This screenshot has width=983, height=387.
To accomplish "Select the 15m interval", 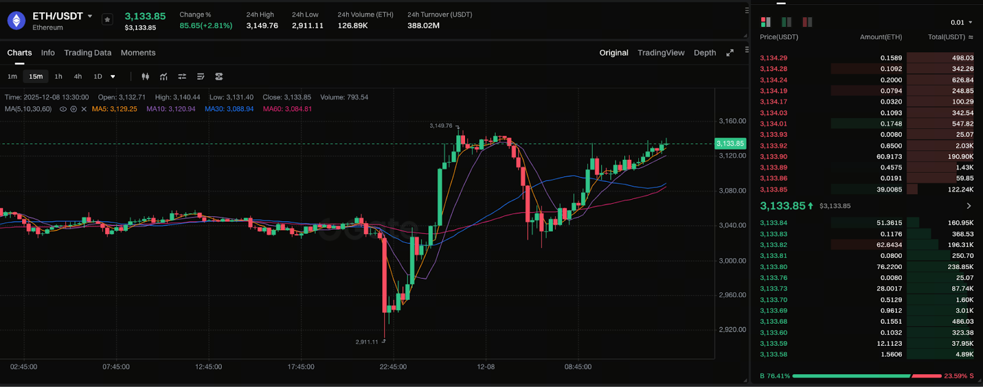I will tap(36, 77).
